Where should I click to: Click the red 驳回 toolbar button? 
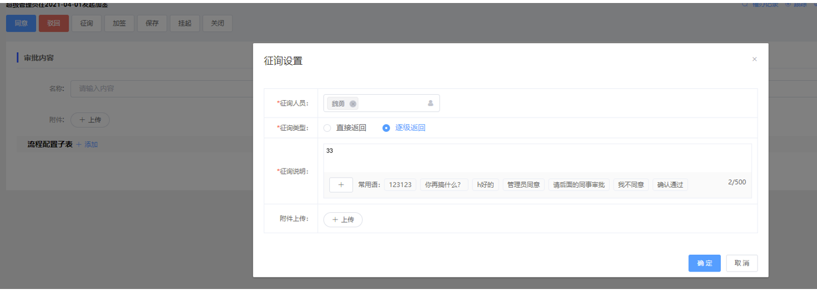(x=53, y=23)
